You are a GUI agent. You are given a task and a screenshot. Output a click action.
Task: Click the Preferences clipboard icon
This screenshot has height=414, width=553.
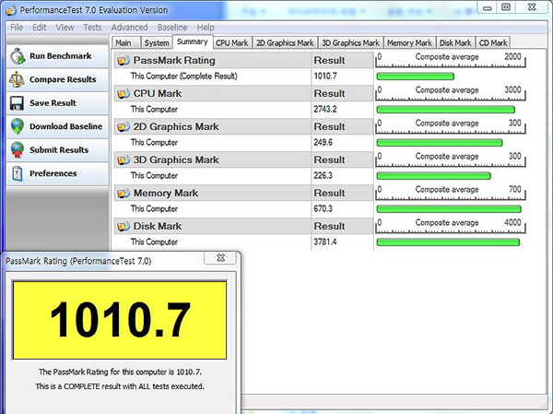pyautogui.click(x=18, y=173)
